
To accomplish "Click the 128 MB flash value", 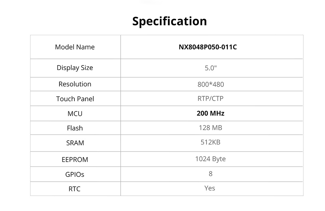I will coord(211,128).
